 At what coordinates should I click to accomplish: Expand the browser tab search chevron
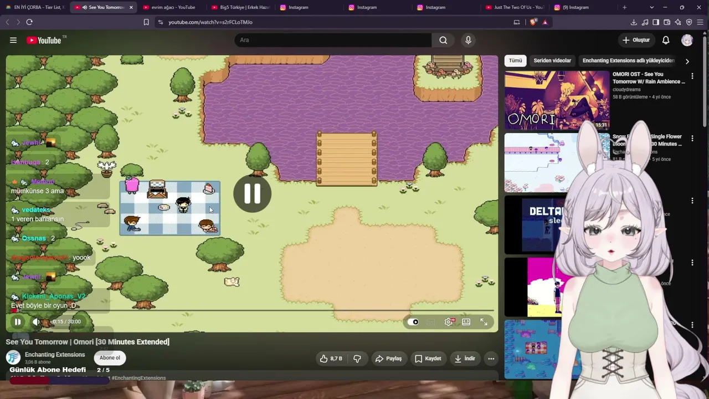pos(651,7)
